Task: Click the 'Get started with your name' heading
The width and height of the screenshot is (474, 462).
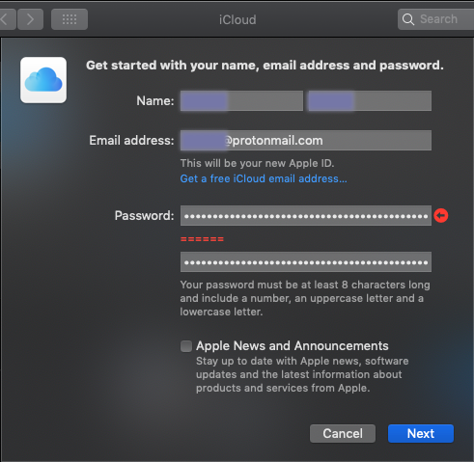Action: 265,66
